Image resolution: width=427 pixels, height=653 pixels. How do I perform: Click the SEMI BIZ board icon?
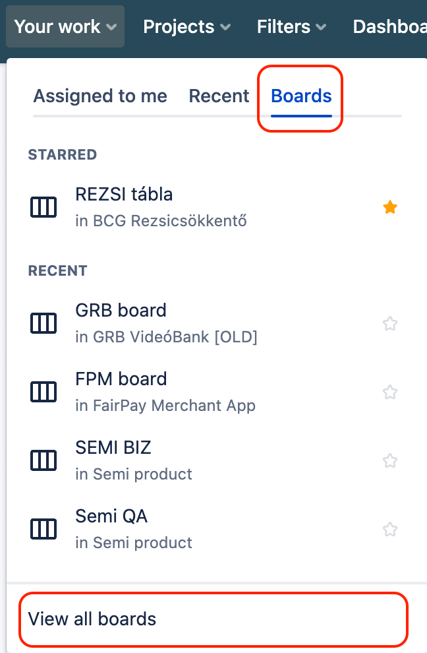(x=43, y=460)
